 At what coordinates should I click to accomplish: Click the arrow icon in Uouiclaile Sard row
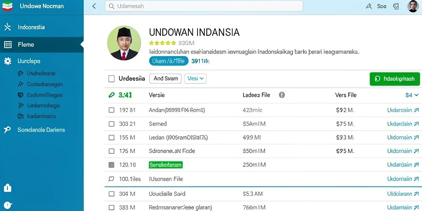(x=416, y=194)
